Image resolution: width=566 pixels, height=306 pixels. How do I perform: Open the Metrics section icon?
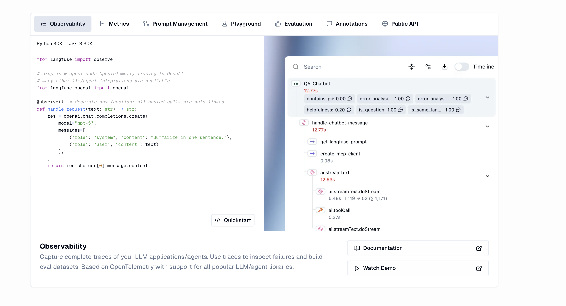tap(103, 23)
